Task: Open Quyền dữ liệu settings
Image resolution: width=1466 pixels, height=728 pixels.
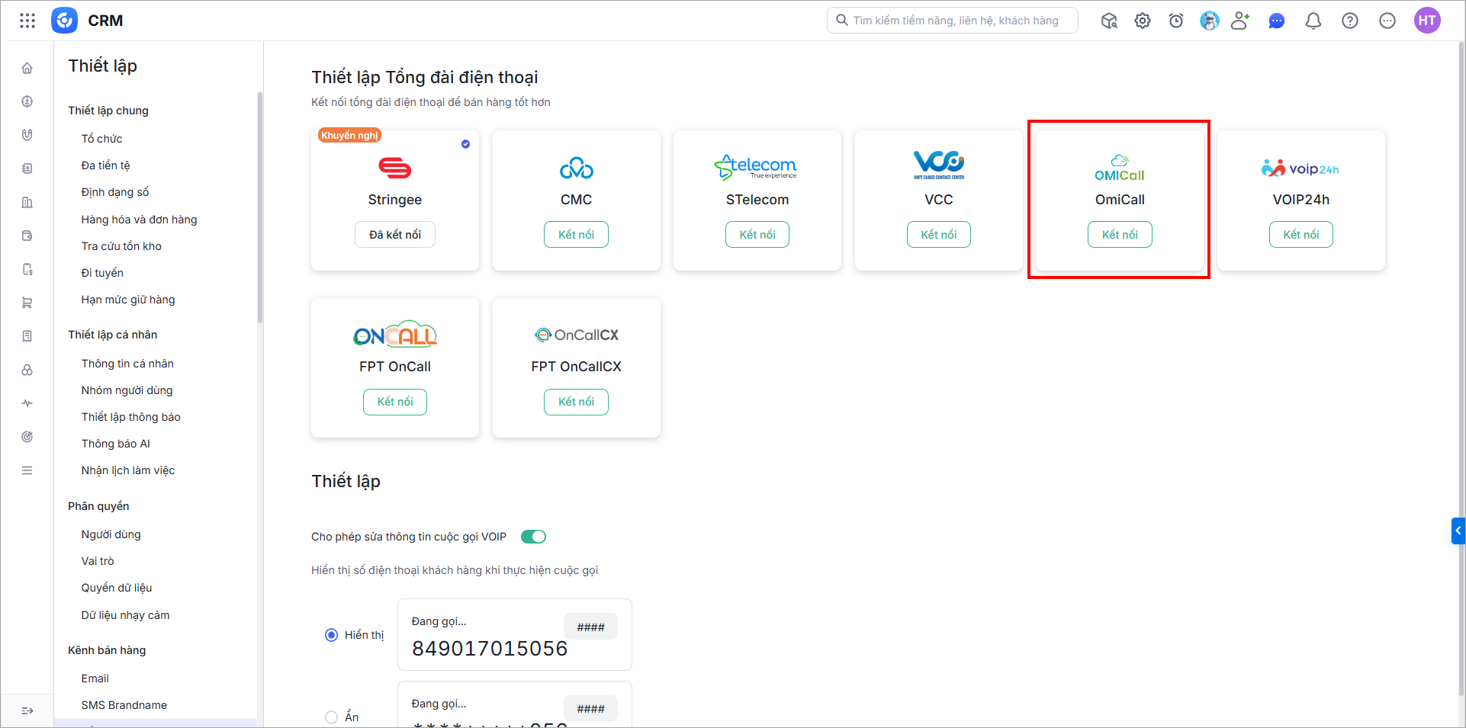Action: click(117, 588)
